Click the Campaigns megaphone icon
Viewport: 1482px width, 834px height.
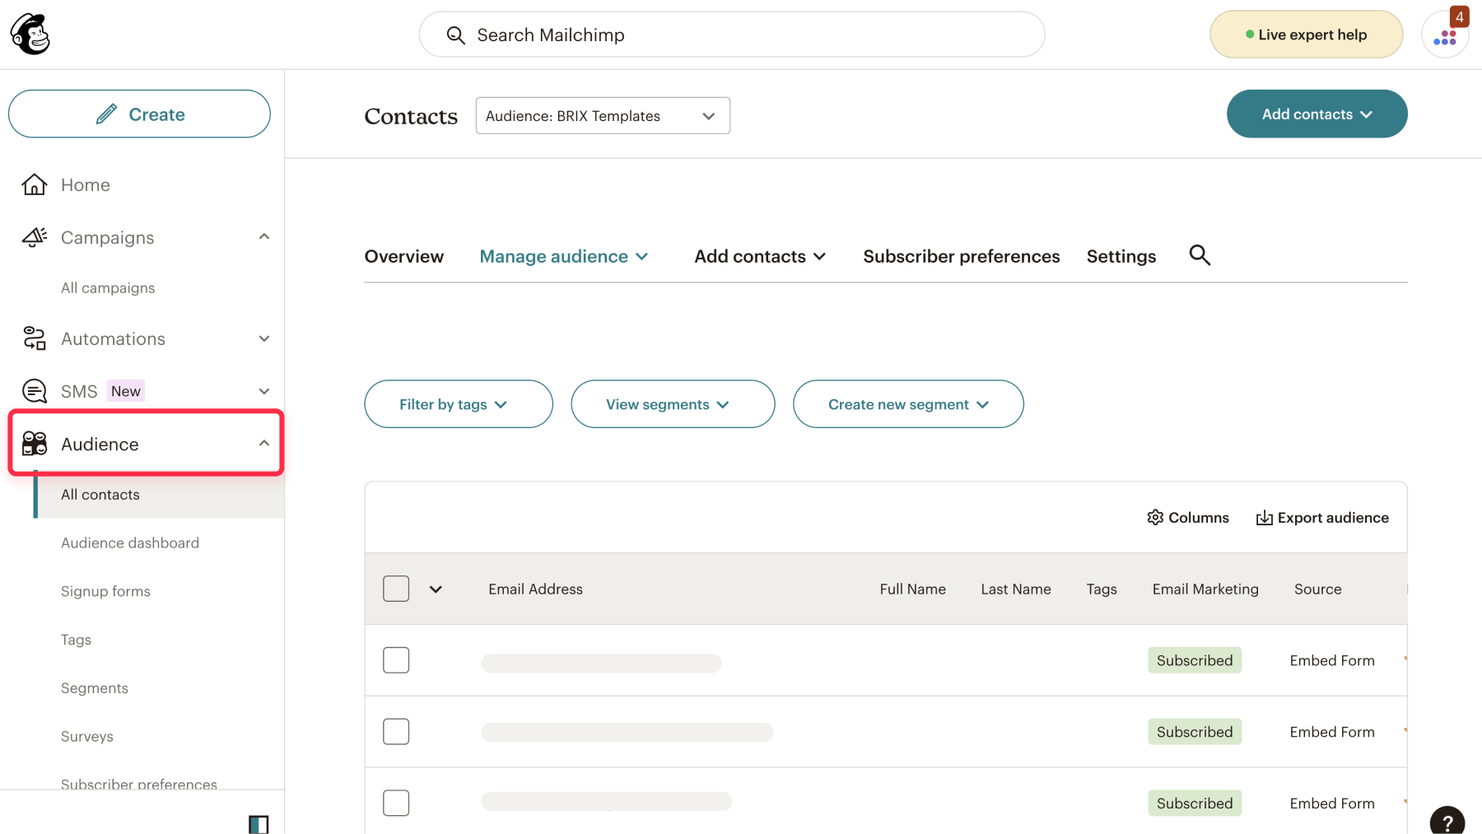coord(35,237)
